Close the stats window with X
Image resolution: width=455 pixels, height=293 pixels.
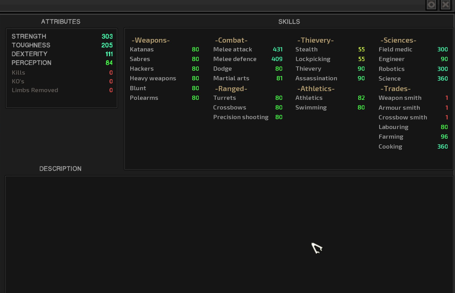coord(445,5)
